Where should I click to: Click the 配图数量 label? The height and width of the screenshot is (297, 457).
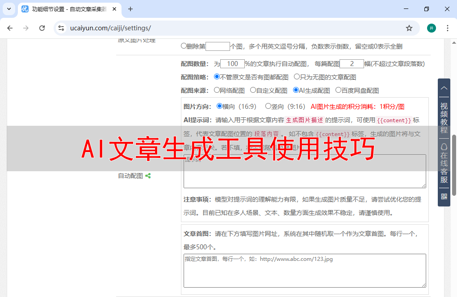(x=195, y=64)
